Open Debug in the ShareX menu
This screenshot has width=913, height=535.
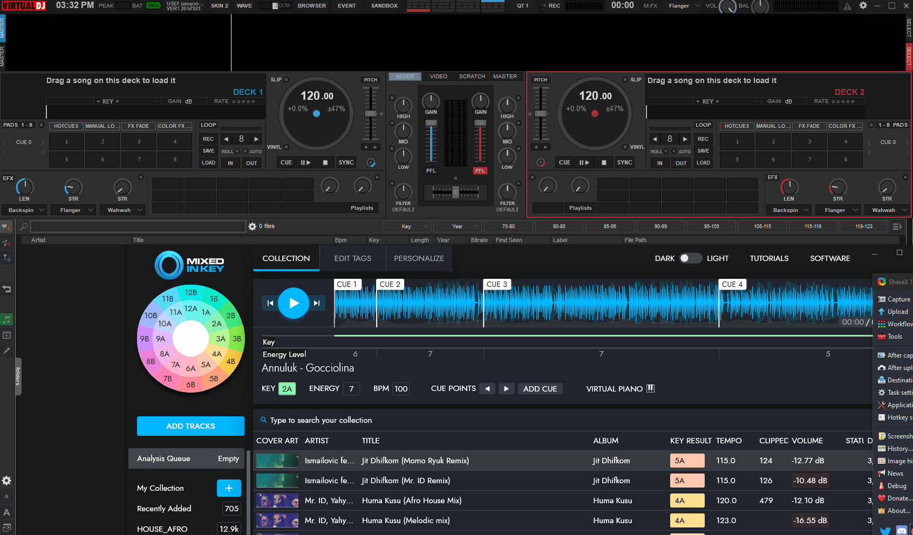892,486
